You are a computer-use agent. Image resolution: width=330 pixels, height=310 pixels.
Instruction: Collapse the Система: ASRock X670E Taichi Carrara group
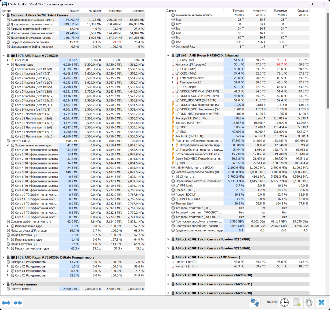3,15
